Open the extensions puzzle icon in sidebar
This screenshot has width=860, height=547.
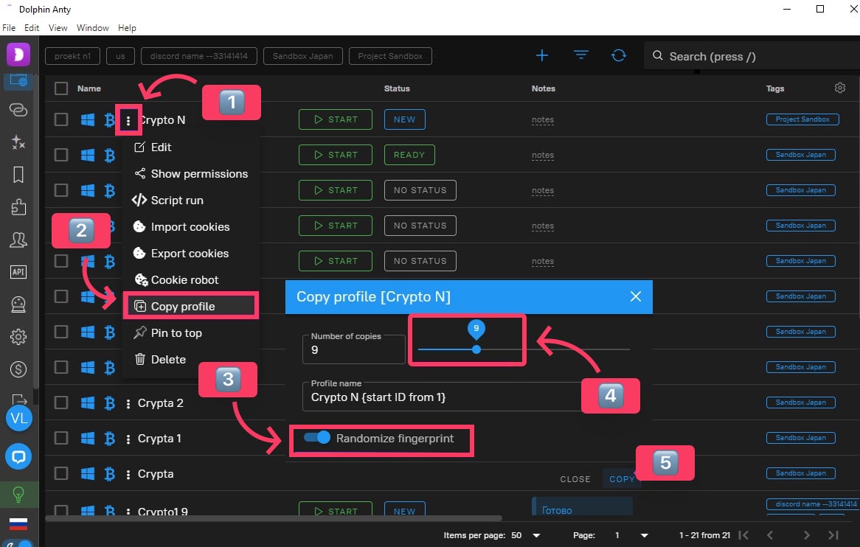click(x=18, y=207)
